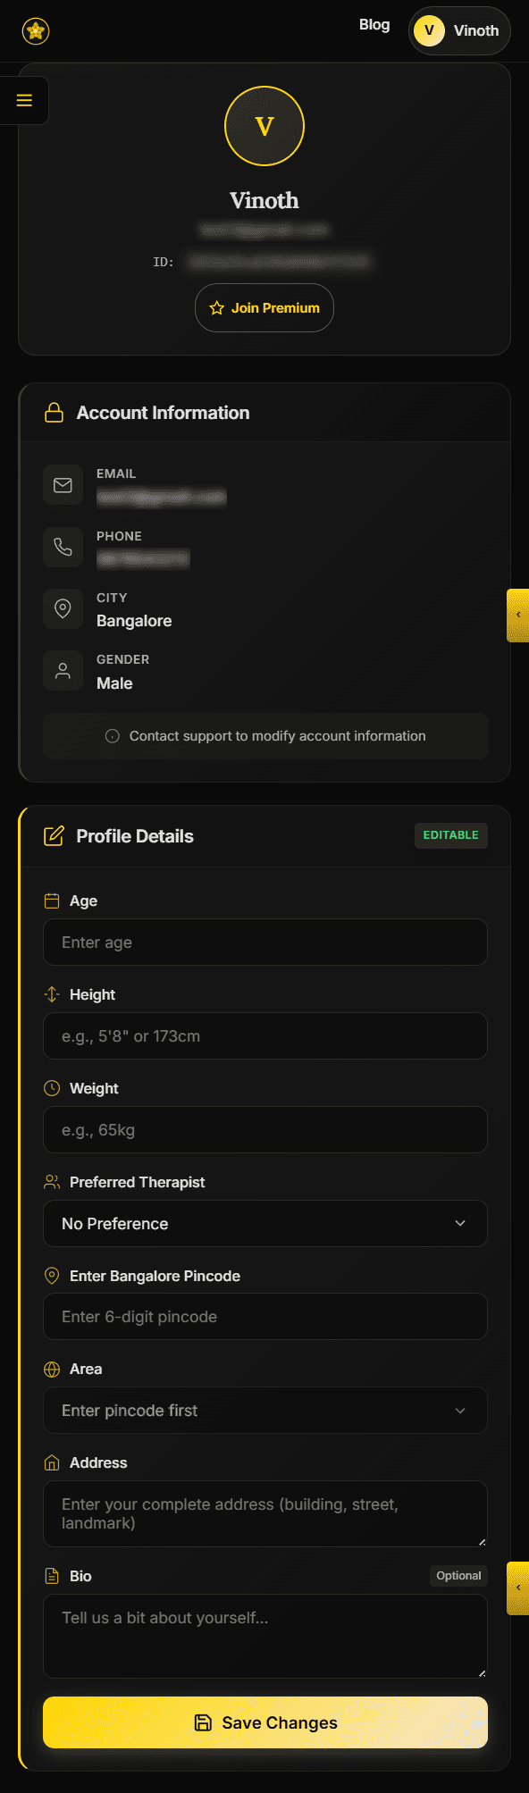Click the calendar icon beside Age

pyautogui.click(x=52, y=901)
